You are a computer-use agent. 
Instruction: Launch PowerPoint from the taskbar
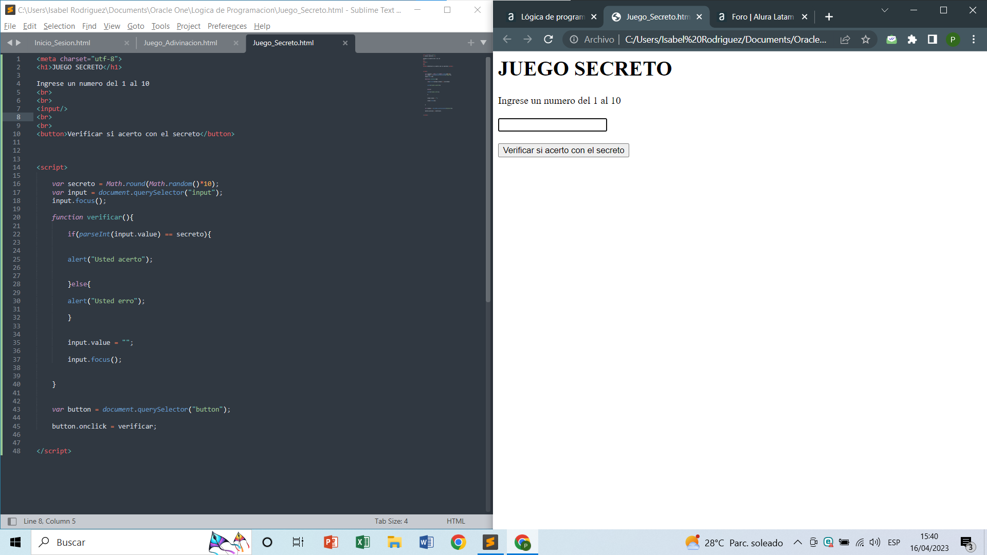[x=331, y=542]
